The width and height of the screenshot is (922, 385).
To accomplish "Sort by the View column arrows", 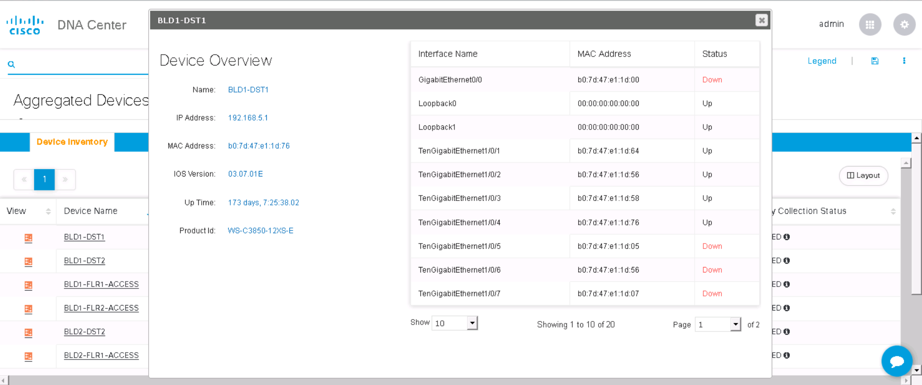I will [x=48, y=211].
